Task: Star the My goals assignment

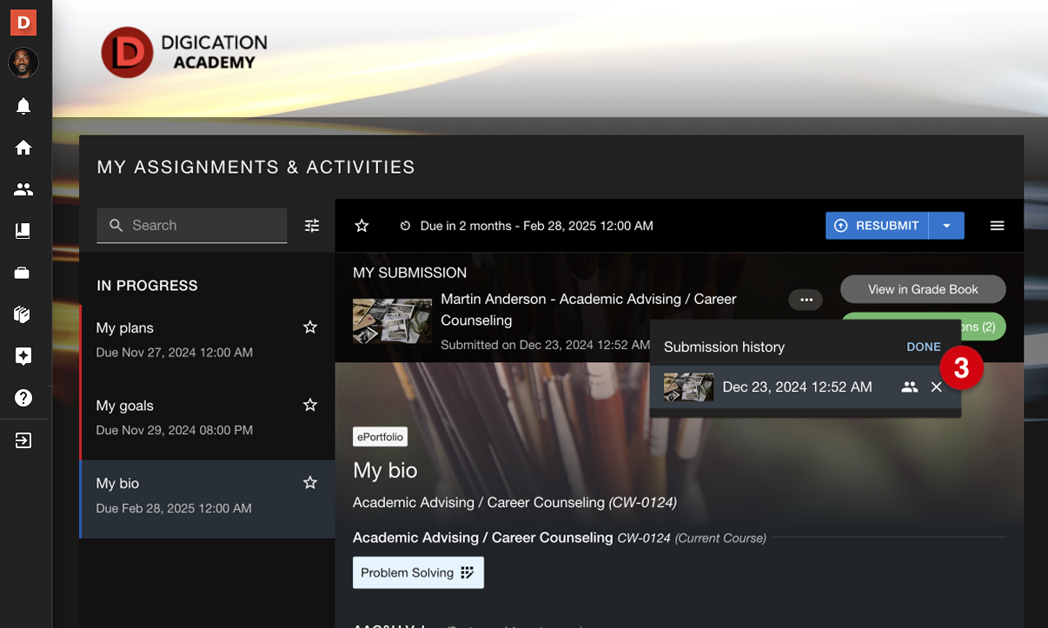Action: [x=310, y=405]
